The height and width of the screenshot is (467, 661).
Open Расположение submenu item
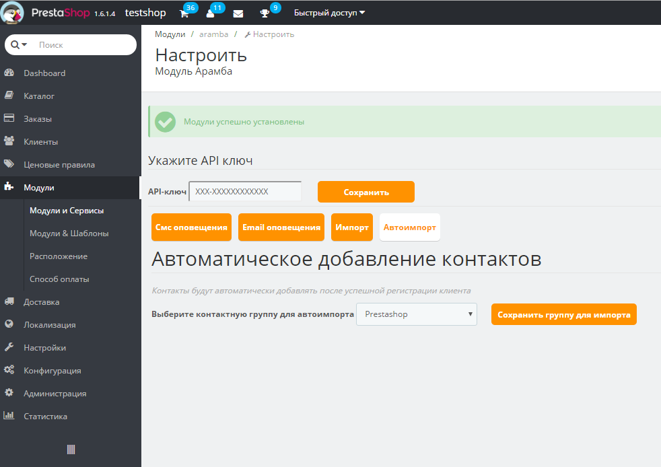[59, 256]
